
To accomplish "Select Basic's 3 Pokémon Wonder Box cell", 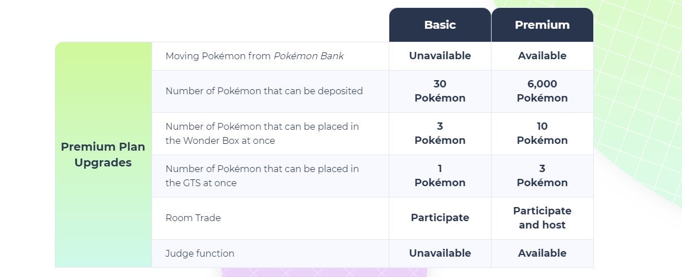I will click(x=440, y=134).
